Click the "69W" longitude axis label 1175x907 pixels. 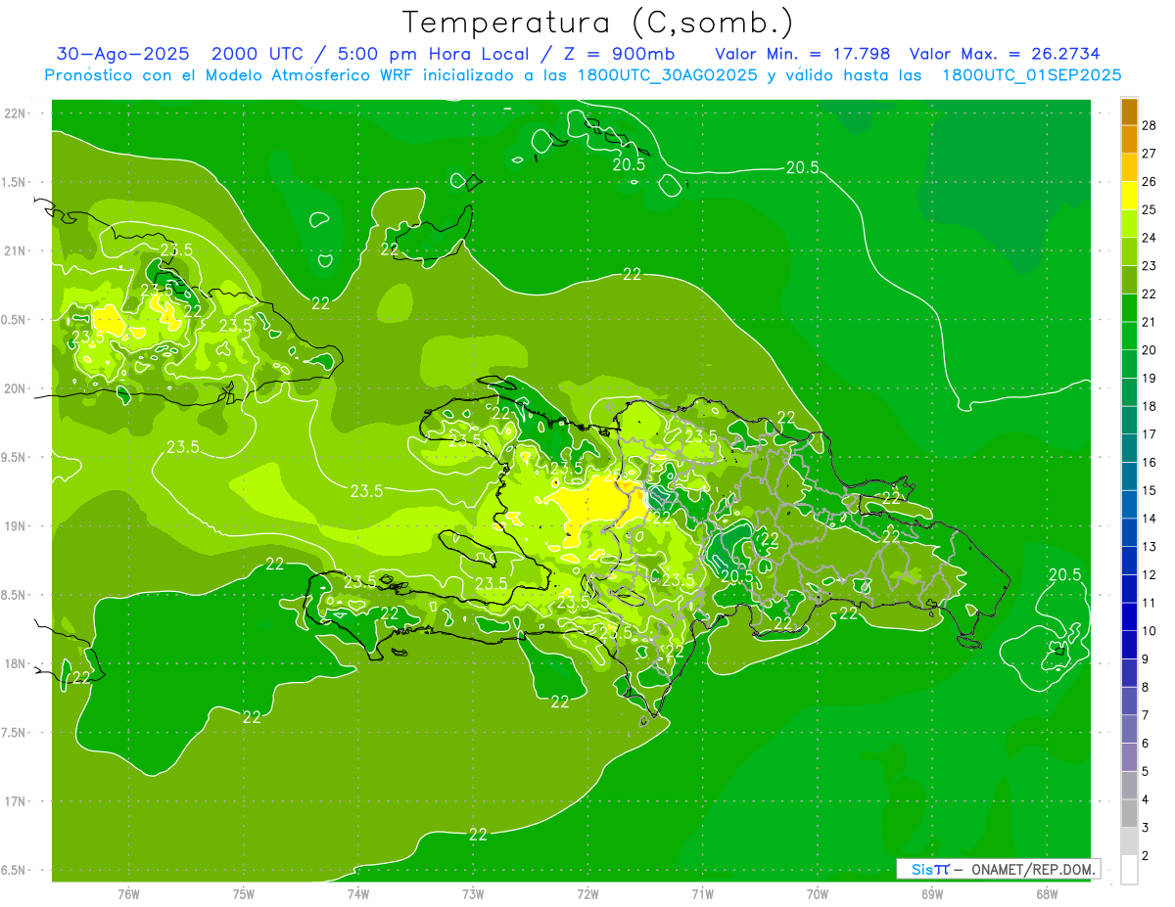(931, 894)
